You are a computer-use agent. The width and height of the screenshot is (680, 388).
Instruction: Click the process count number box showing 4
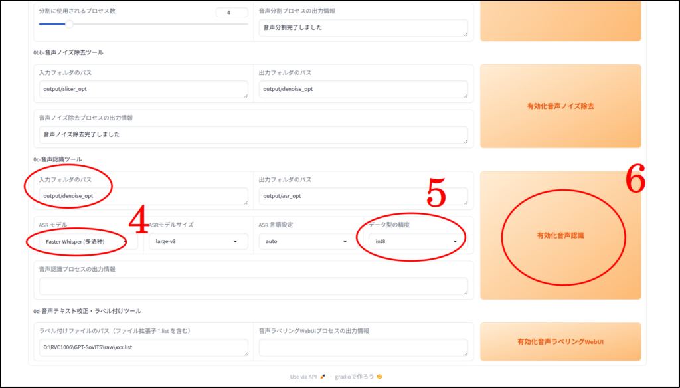[232, 12]
